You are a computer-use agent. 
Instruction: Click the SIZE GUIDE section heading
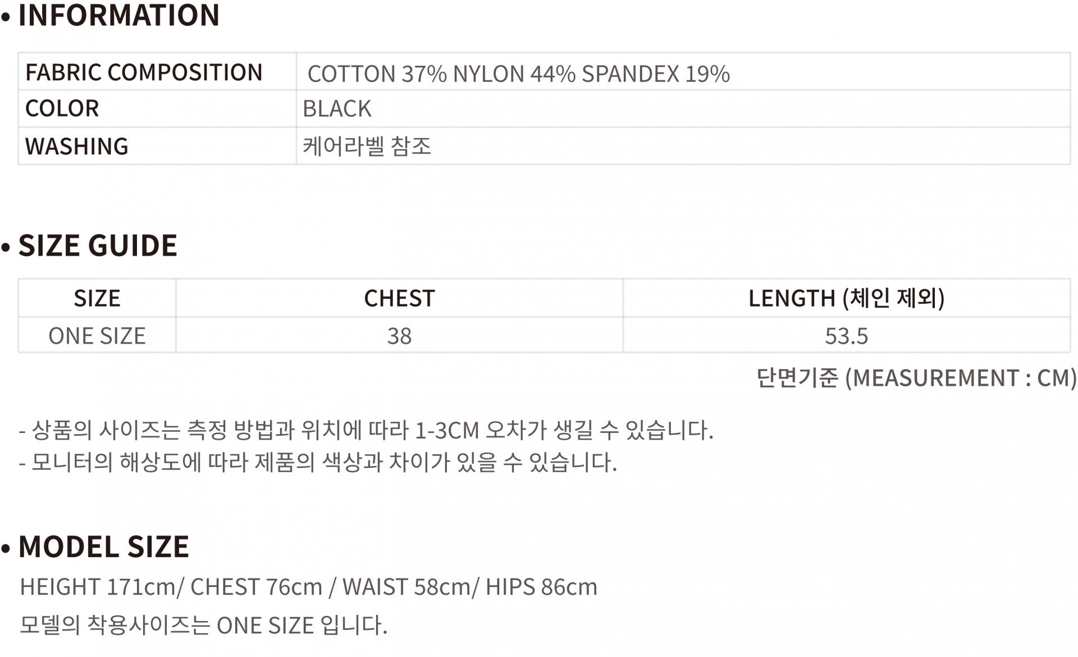point(98,245)
